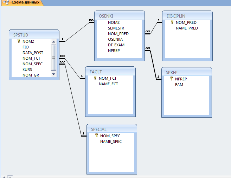Select the OSENKI to SPREP relationship line
This screenshot has height=178, width=231.
[153, 65]
